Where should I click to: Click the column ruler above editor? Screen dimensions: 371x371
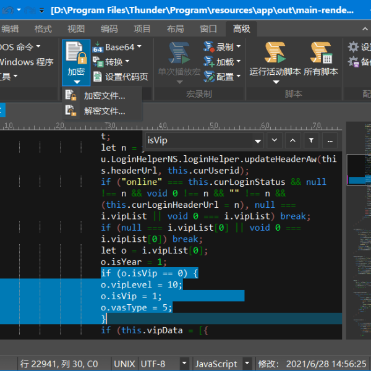(171, 126)
